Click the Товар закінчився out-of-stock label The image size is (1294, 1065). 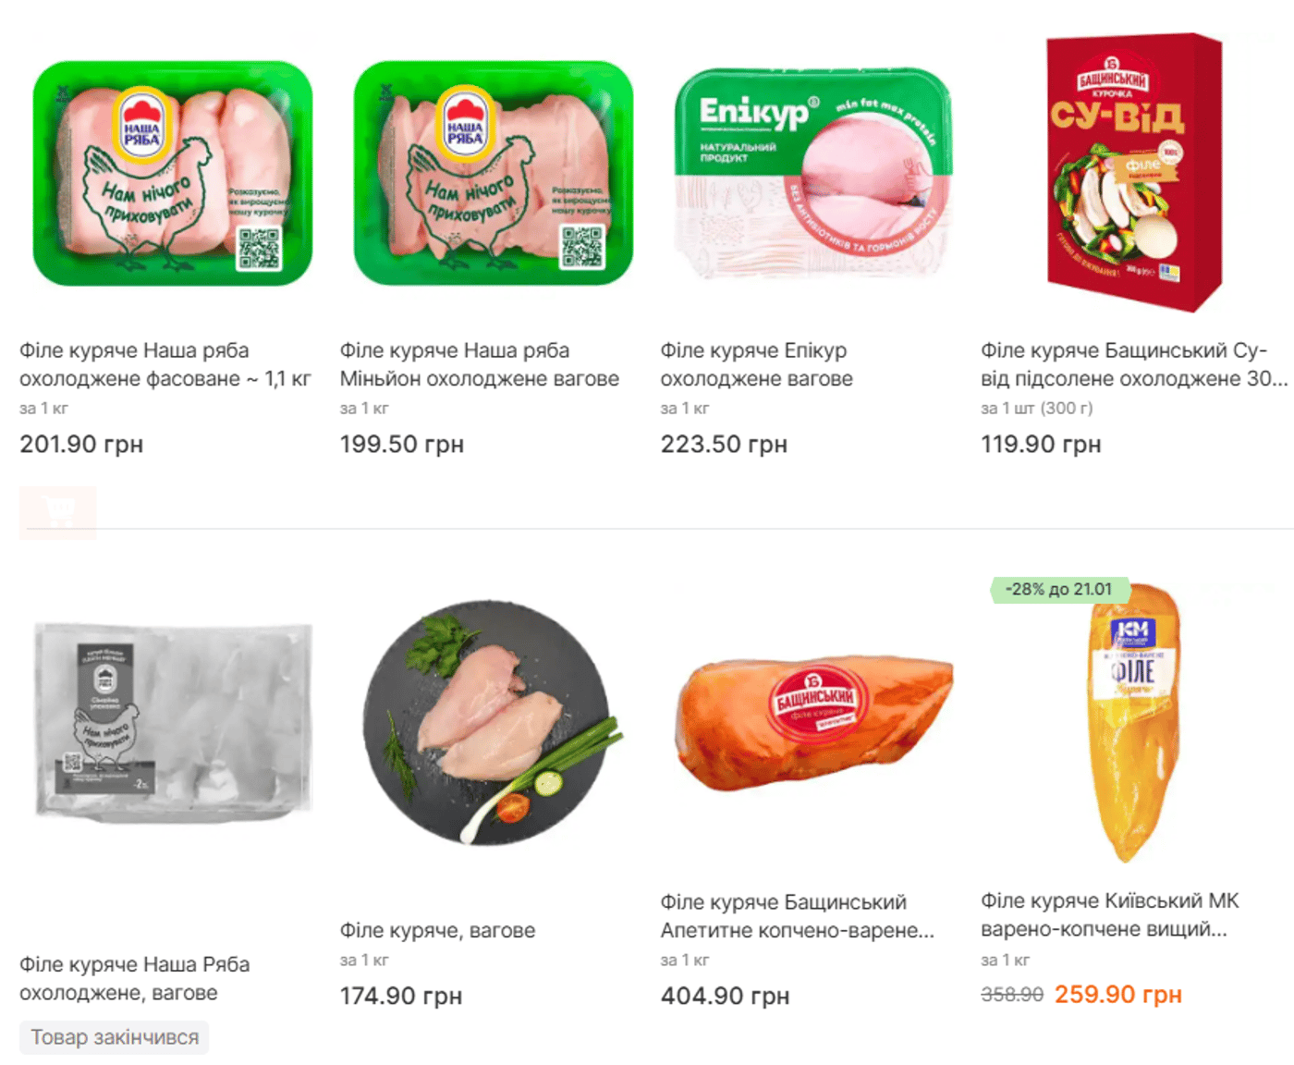click(x=115, y=1037)
